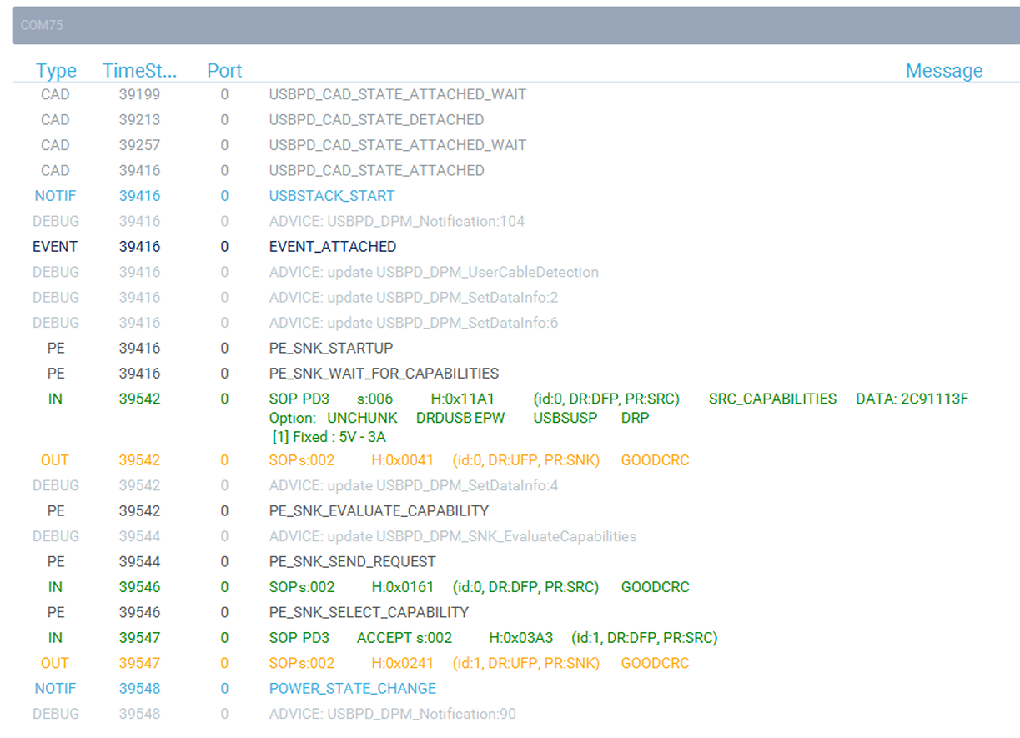1020x738 pixels.
Task: Click the DATA: 2C91113F value
Action: (x=912, y=399)
